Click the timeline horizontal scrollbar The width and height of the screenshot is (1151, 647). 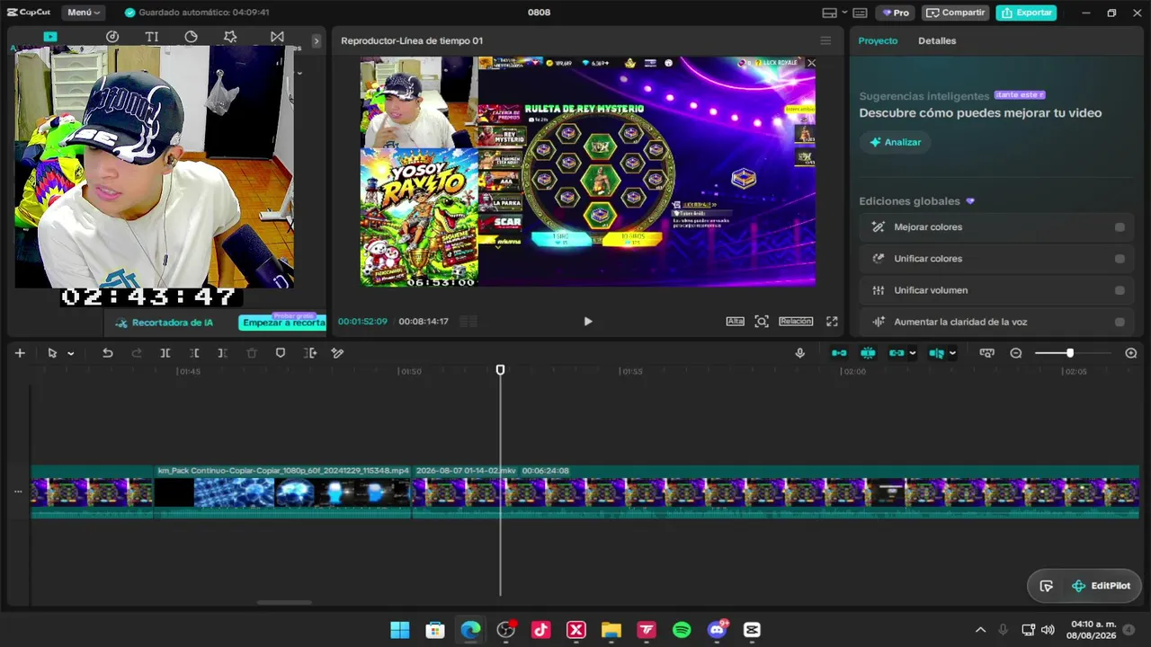tap(284, 603)
